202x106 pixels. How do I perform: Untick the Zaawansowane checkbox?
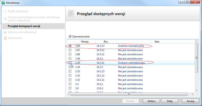[70, 36]
